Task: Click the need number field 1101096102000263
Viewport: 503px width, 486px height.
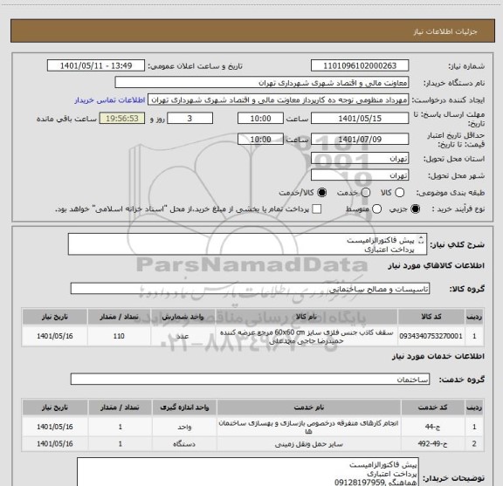Action: pyautogui.click(x=360, y=65)
